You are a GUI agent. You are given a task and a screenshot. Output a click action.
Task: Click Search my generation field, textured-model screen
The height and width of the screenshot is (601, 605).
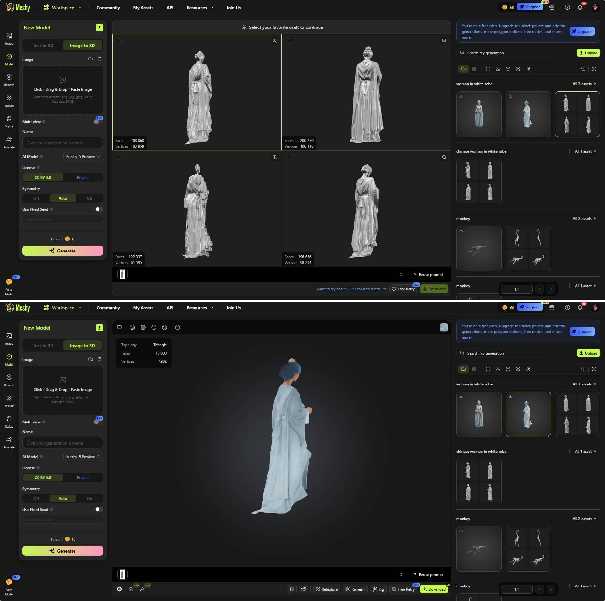pos(504,353)
